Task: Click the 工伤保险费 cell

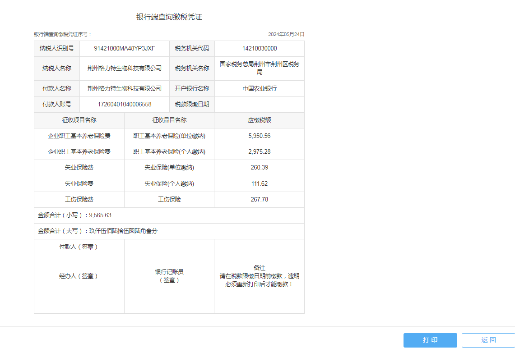Action: (79, 199)
